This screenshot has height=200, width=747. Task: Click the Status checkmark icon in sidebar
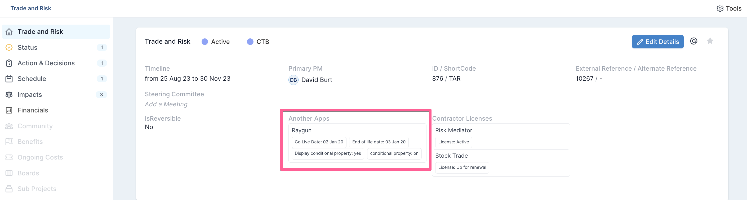coord(9,47)
